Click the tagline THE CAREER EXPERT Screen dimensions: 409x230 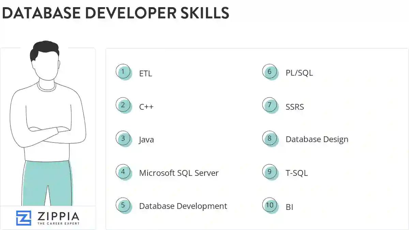pos(58,223)
